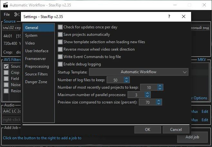Screen dimensions: 212x147
Task: Increase number of log files to keep
Action: pos(126,78)
